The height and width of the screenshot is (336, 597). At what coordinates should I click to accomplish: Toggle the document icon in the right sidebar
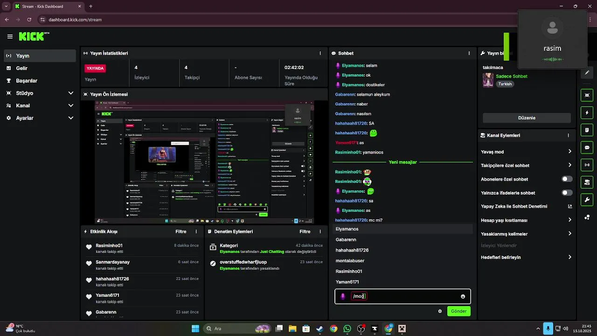[x=587, y=130]
